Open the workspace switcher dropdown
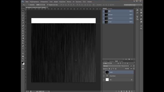The width and height of the screenshot is (164, 92). tap(133, 5)
